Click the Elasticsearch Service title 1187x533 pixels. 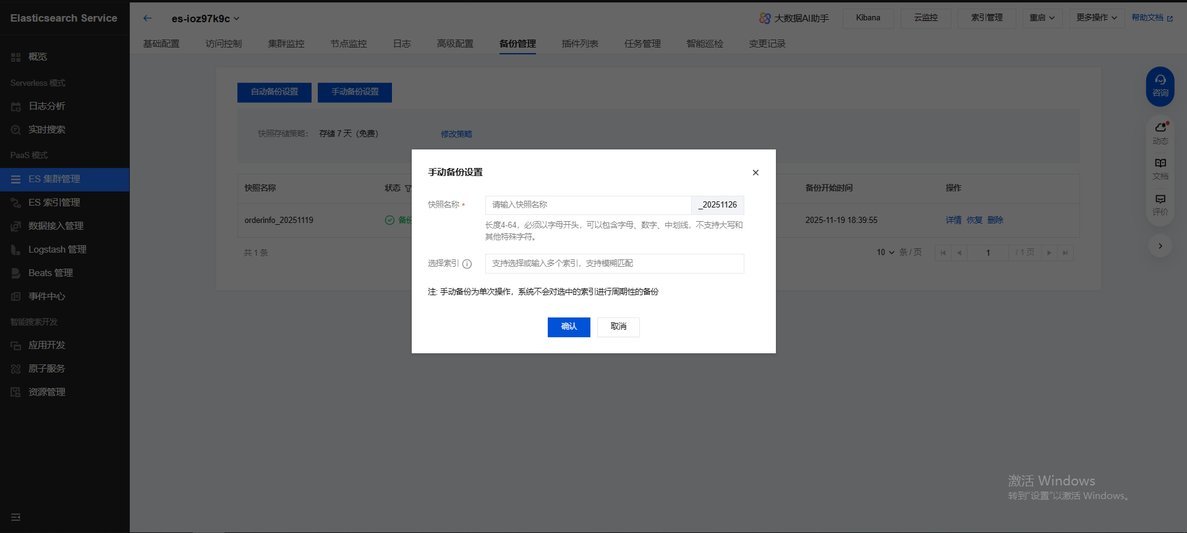(x=64, y=19)
